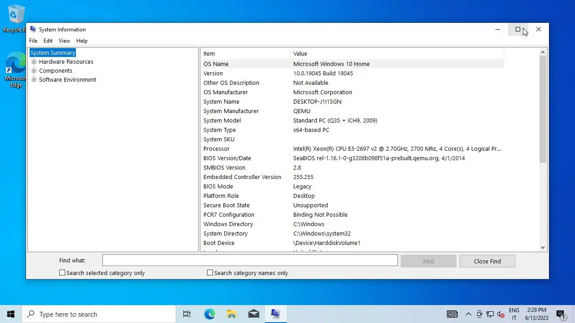Viewport: 575px width, 323px height.
Task: Open notification center icon
Action: coord(561,314)
